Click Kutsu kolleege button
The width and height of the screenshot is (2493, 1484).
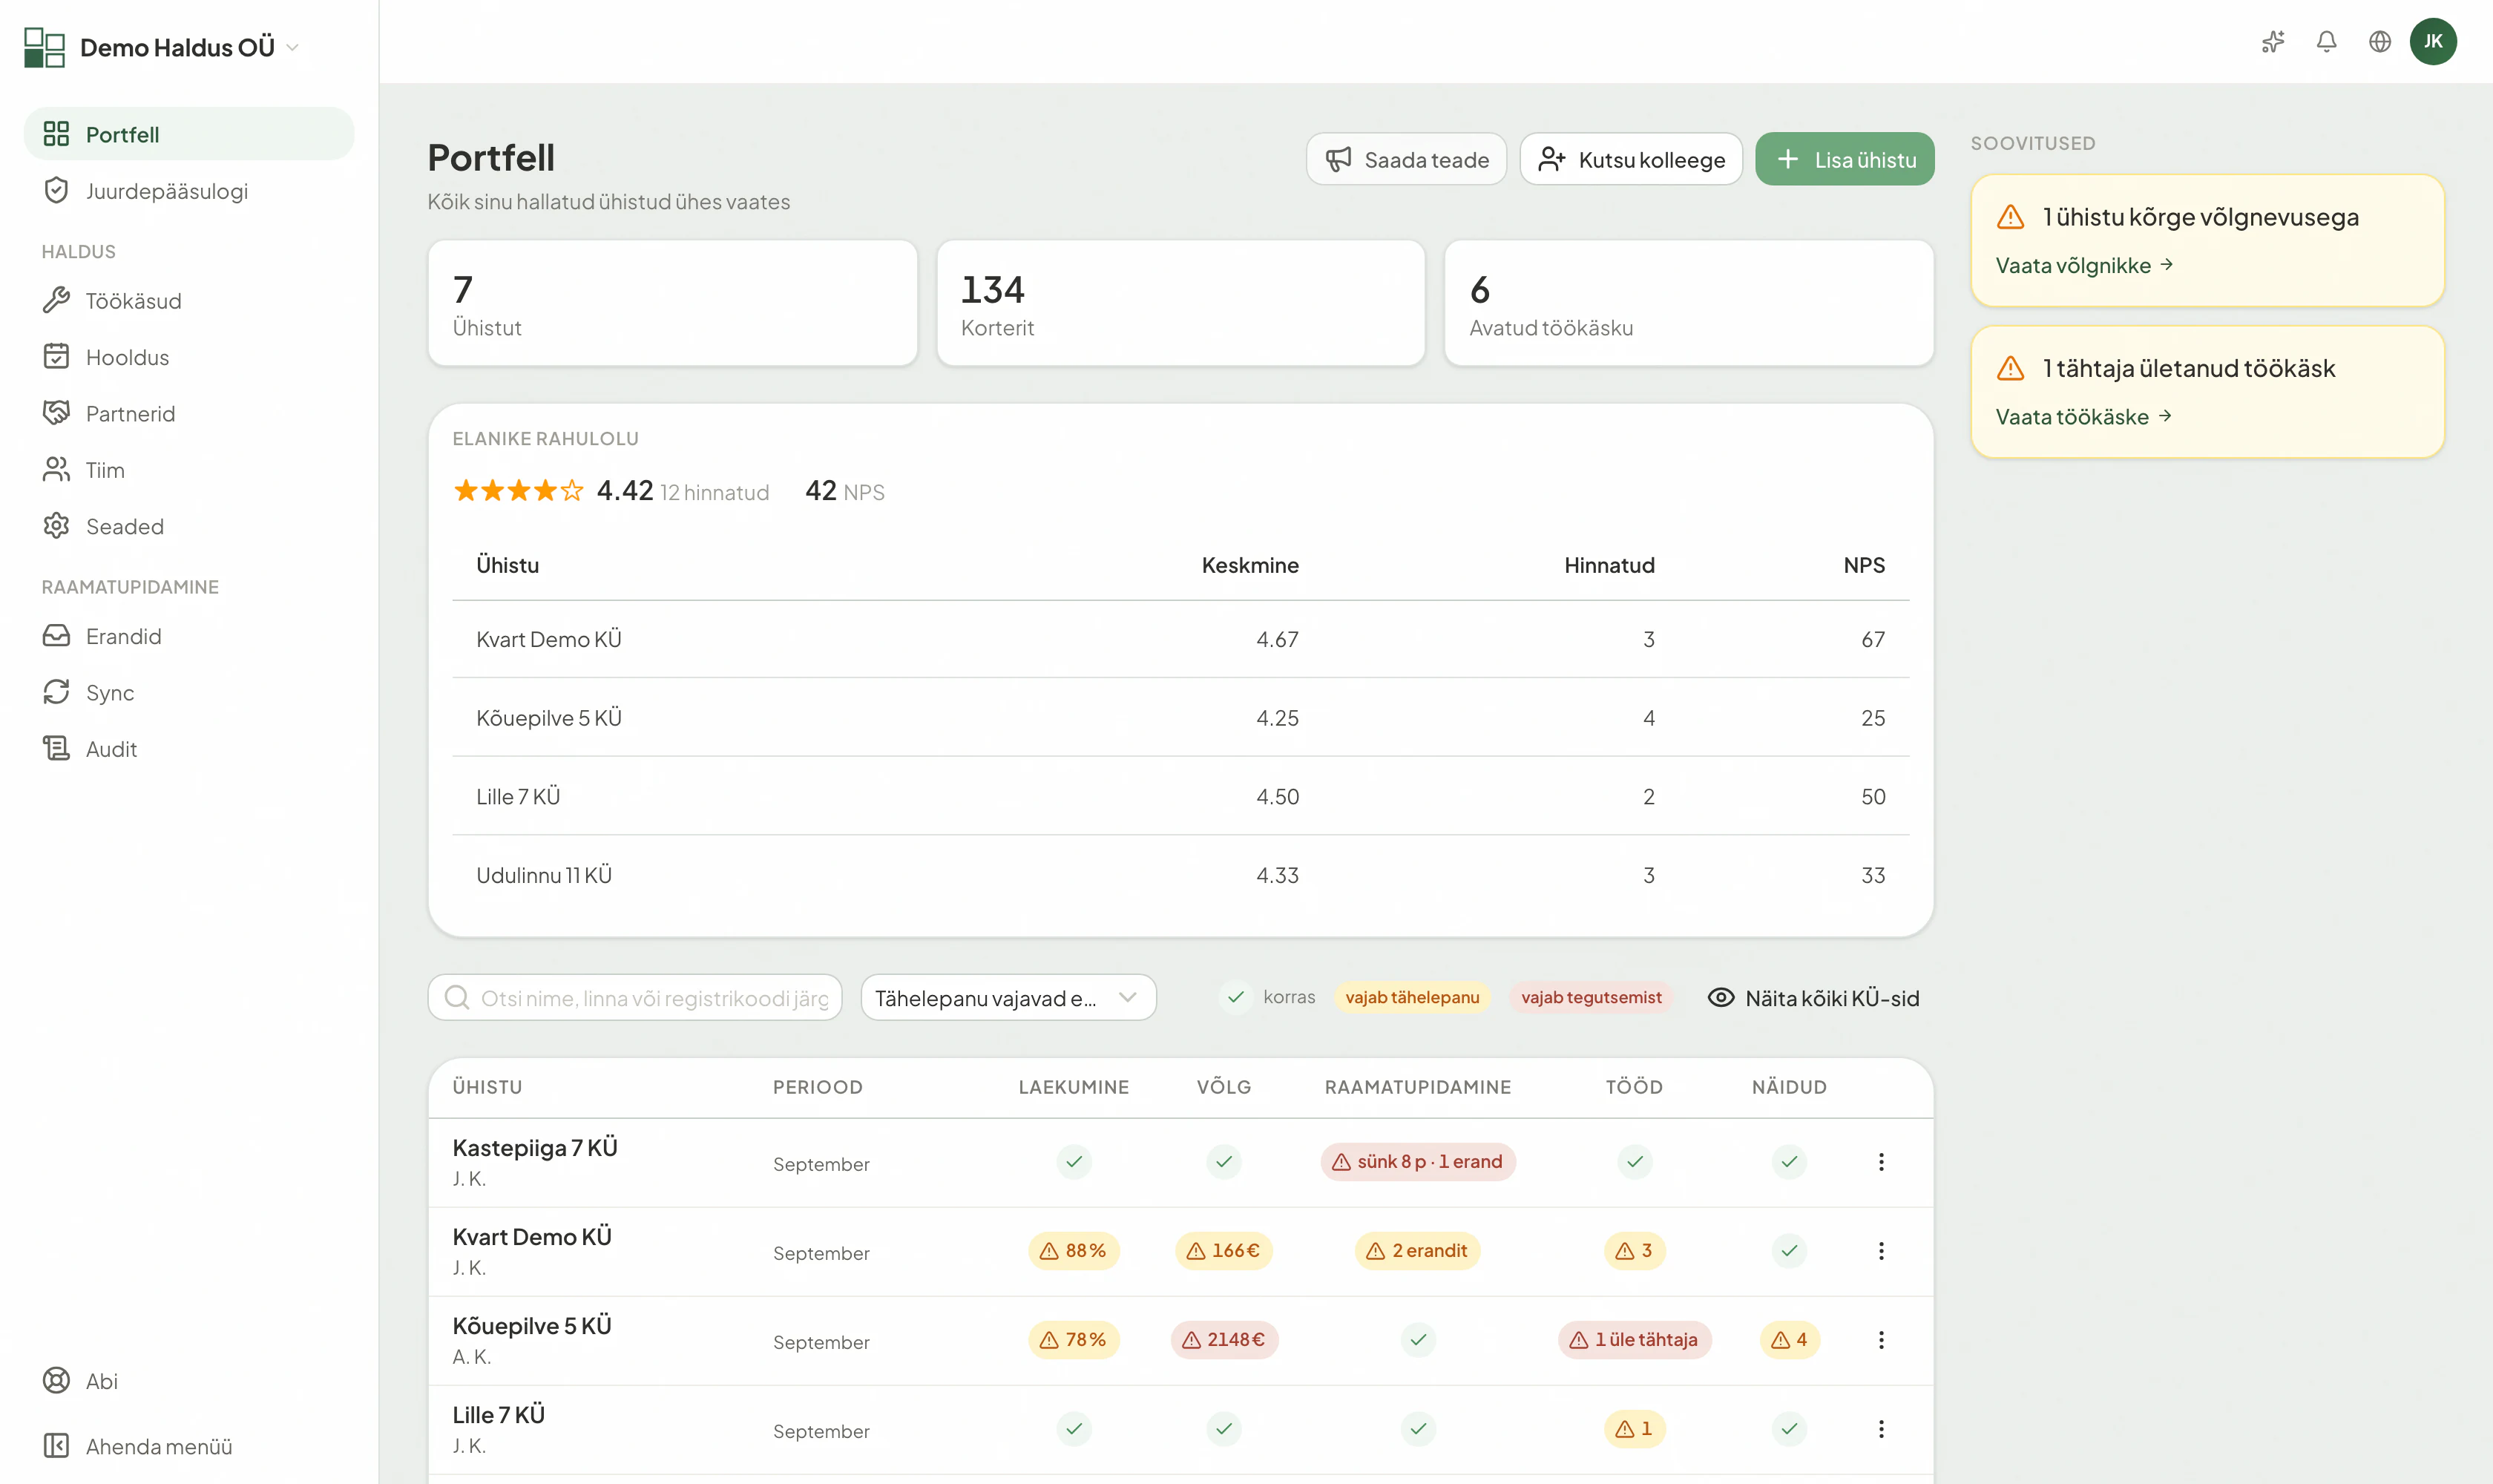1631,159
